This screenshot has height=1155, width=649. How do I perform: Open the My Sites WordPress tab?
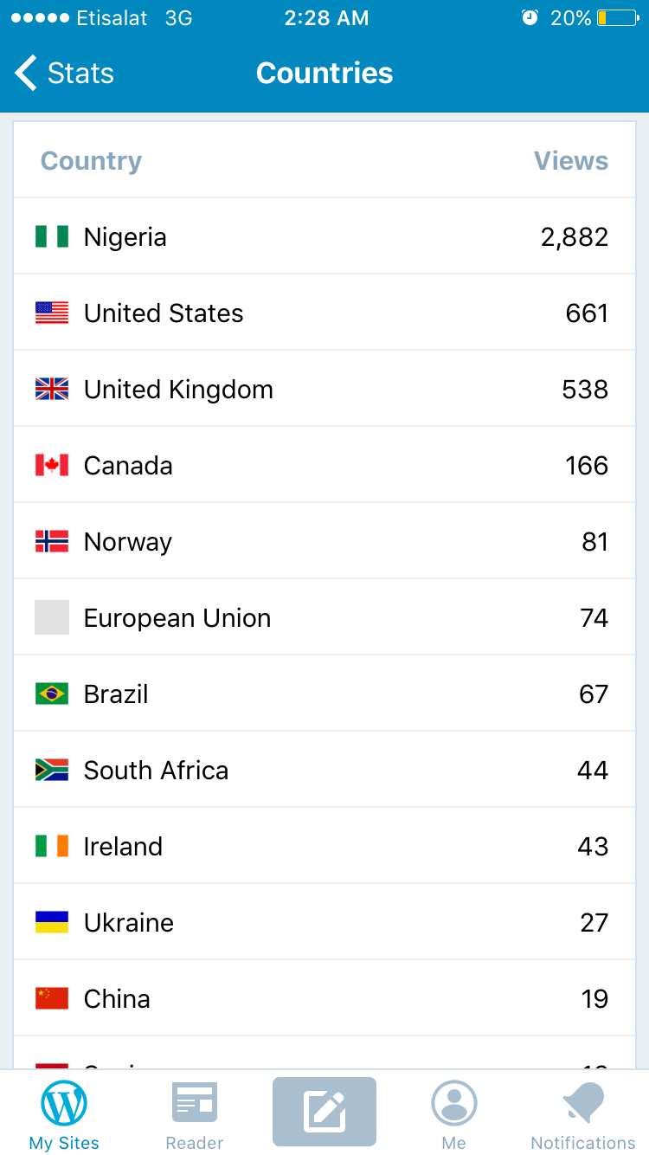(64, 1114)
